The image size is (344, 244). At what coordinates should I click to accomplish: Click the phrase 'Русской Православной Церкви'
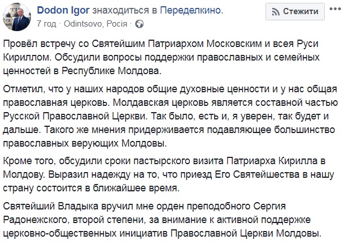75,116
